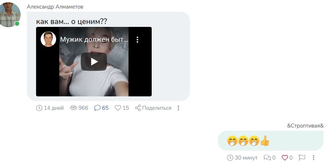Screen dimensions: 326x167
Task: Click the emoji reply bubble
Action: (271, 141)
